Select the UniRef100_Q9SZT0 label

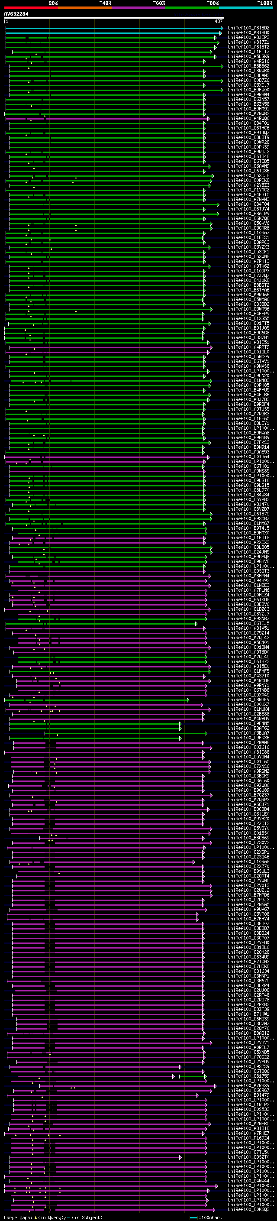click(x=248, y=1157)
